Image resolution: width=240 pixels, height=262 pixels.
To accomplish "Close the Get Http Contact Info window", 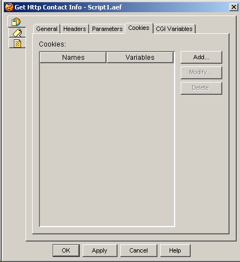I will coord(234,7).
